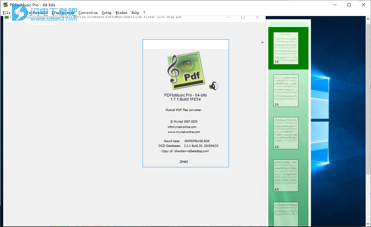Open the File menu

pyautogui.click(x=6, y=13)
